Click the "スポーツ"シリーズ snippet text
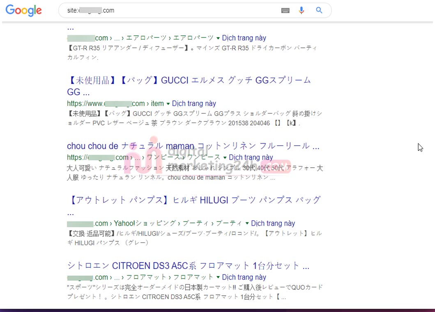Image resolution: width=435 pixels, height=312 pixels. click(x=195, y=292)
